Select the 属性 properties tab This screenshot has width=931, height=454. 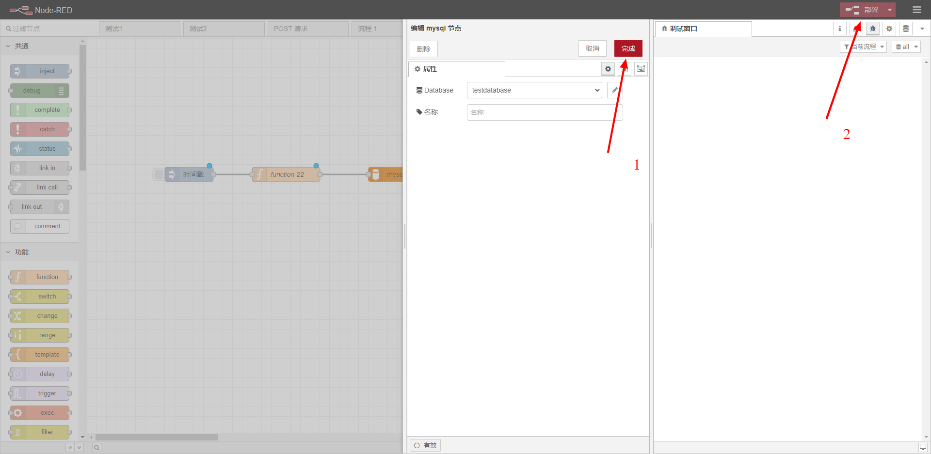coord(456,69)
